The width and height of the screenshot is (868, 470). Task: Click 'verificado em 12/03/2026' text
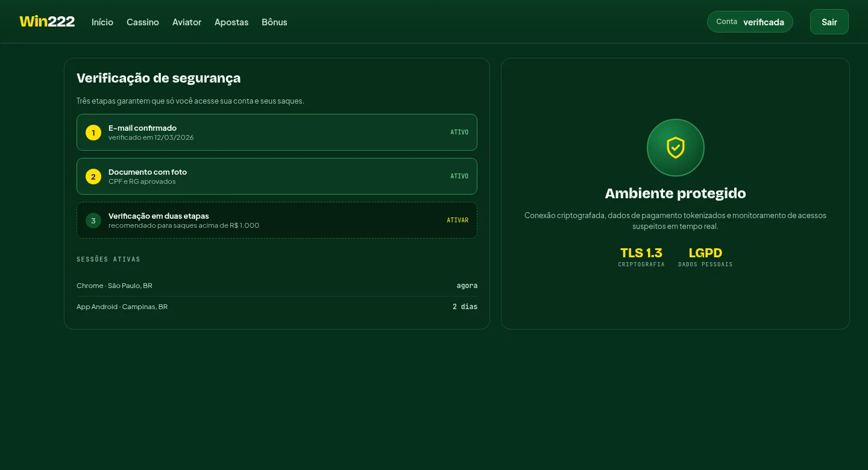pos(151,137)
